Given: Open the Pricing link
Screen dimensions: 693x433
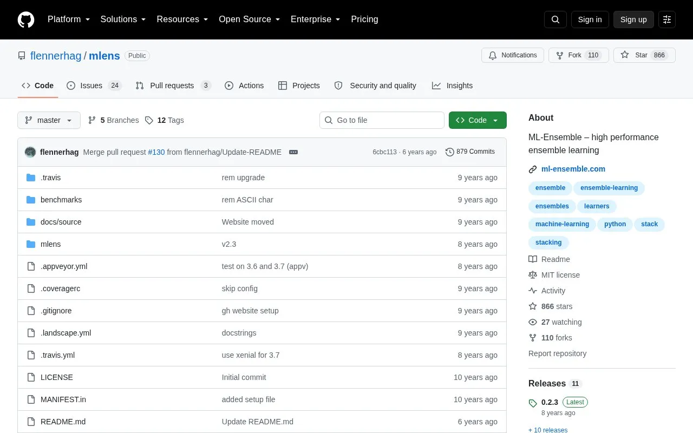Looking at the screenshot, I should (364, 19).
